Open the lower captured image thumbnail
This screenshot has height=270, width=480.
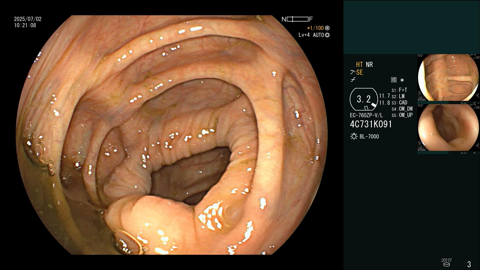448,127
